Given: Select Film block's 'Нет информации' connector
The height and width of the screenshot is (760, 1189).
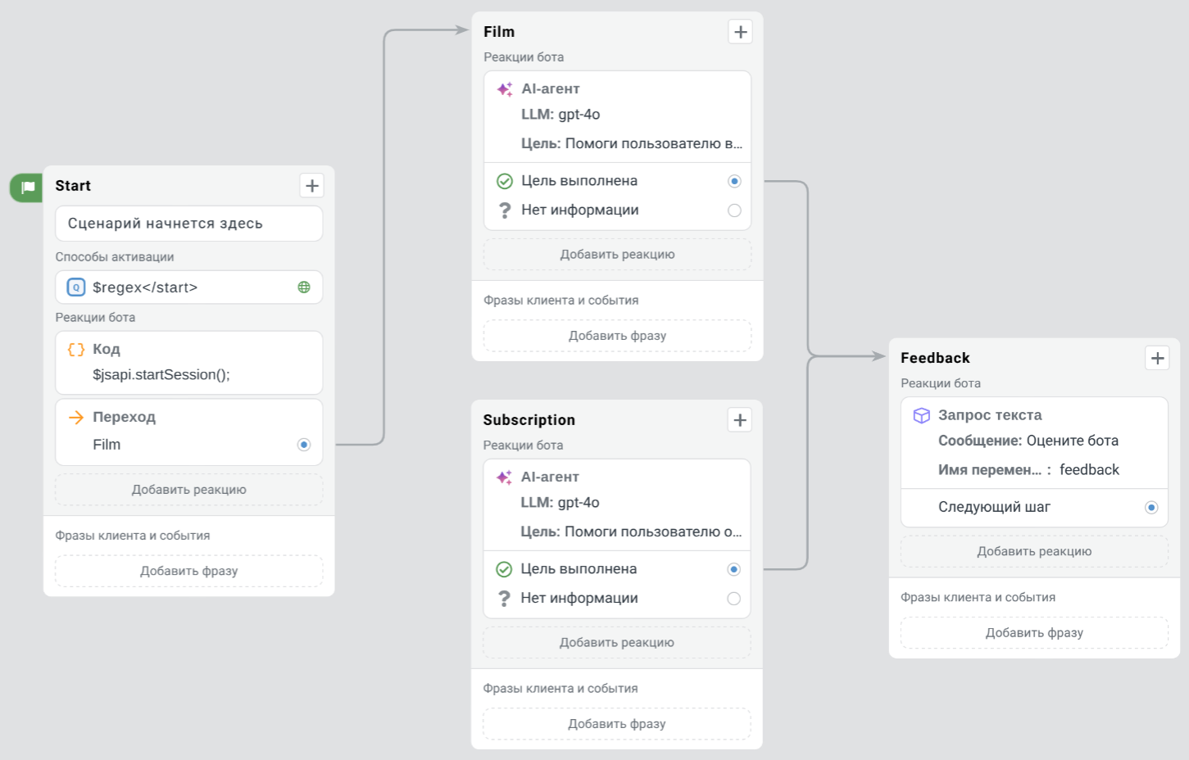Looking at the screenshot, I should click(734, 210).
